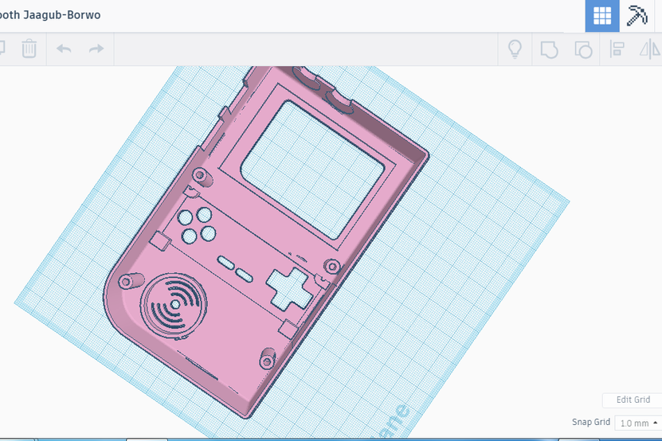Image resolution: width=662 pixels, height=441 pixels.
Task: Click the Group shapes icon
Action: 549,49
